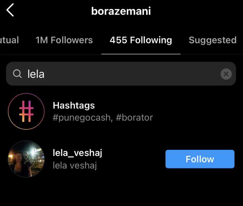Viewport: 243px width, 206px height.
Task: Tap the #punegocash hashtag text
Action: (82, 118)
